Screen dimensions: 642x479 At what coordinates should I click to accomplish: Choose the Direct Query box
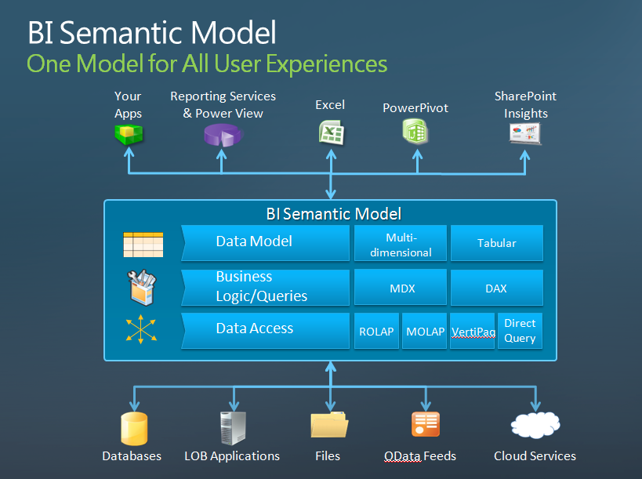pos(520,331)
